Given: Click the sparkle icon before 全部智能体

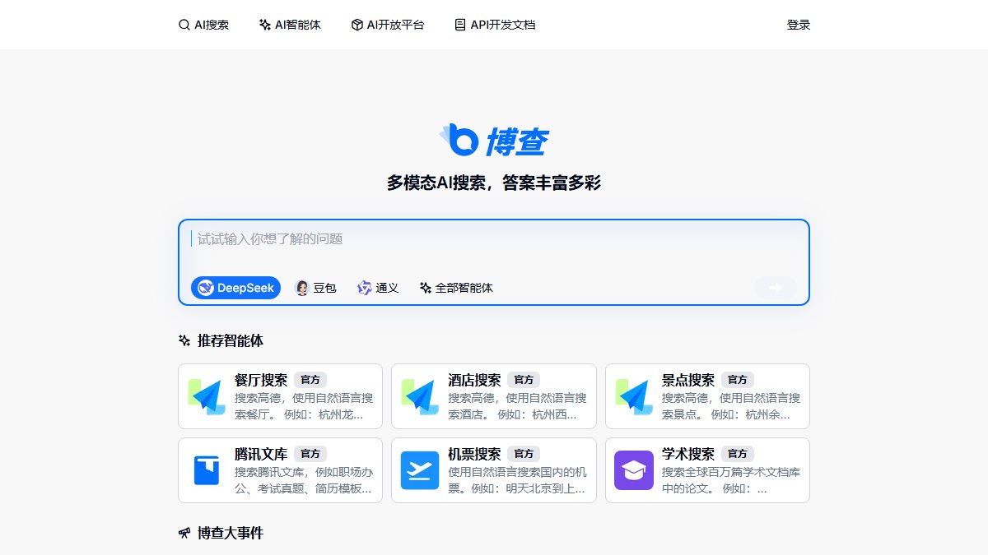Looking at the screenshot, I should (426, 288).
